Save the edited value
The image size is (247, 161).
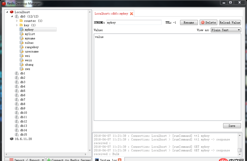click(x=232, y=126)
